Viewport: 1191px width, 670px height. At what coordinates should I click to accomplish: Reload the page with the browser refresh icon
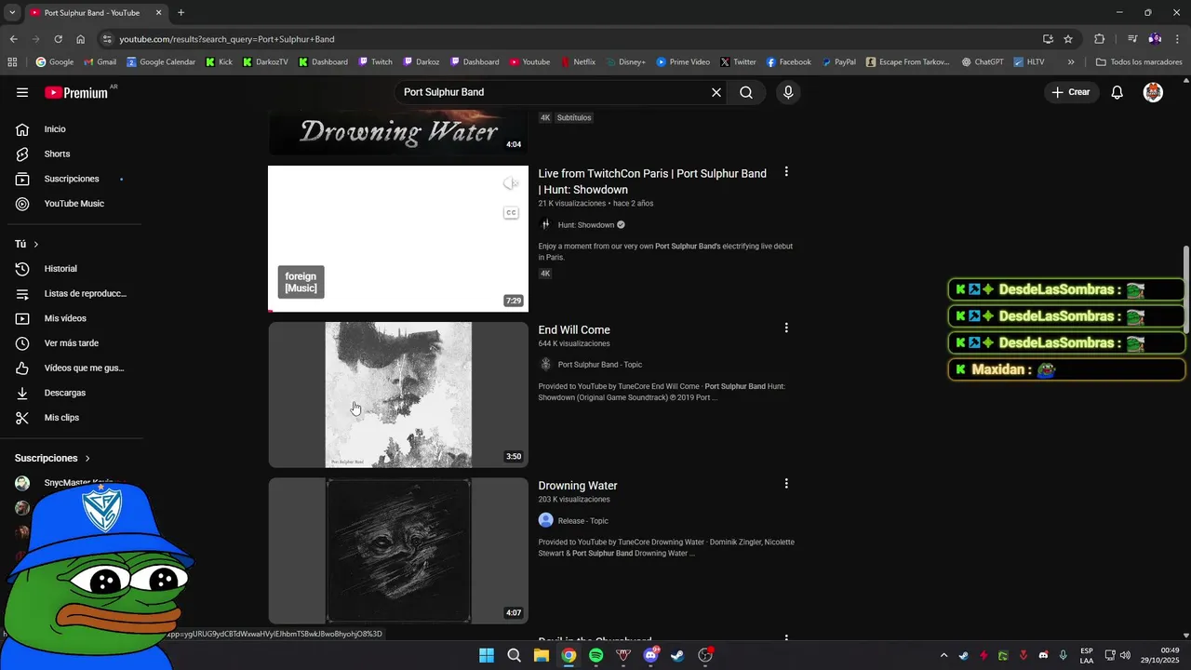click(58, 39)
